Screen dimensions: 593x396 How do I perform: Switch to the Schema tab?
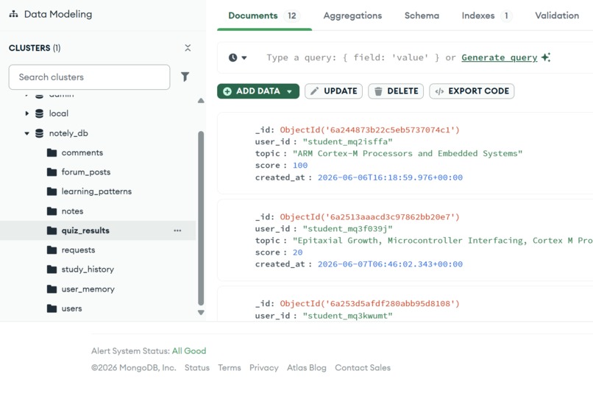[x=422, y=15]
